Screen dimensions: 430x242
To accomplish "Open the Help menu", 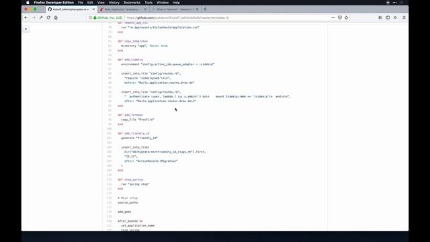I will pos(176,3).
